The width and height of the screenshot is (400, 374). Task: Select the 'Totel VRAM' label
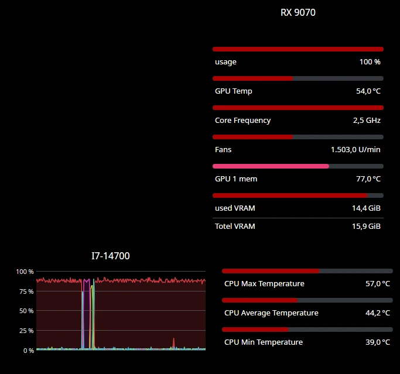click(235, 226)
